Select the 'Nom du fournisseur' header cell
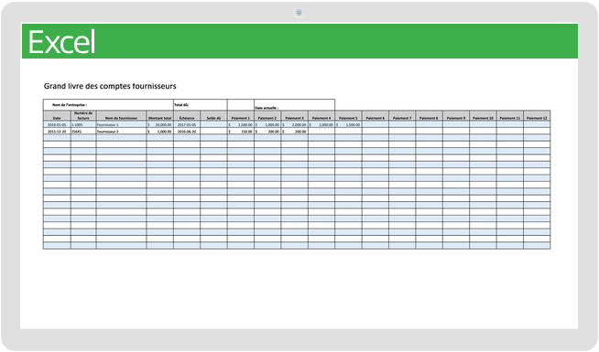 [121, 115]
